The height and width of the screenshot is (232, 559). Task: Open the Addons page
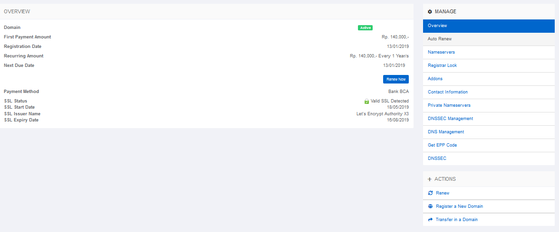(489, 79)
